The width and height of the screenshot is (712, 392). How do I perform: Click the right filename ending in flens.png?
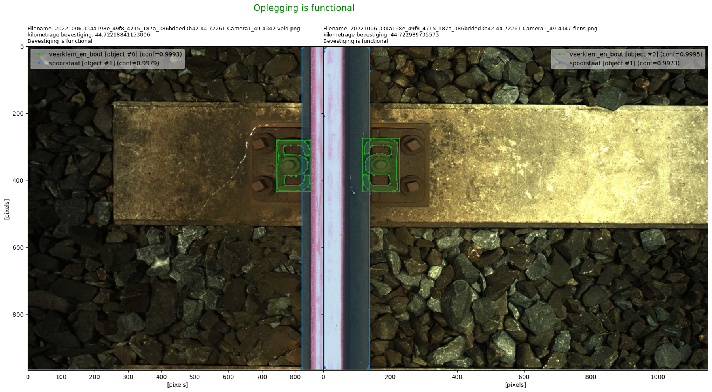[x=460, y=29]
